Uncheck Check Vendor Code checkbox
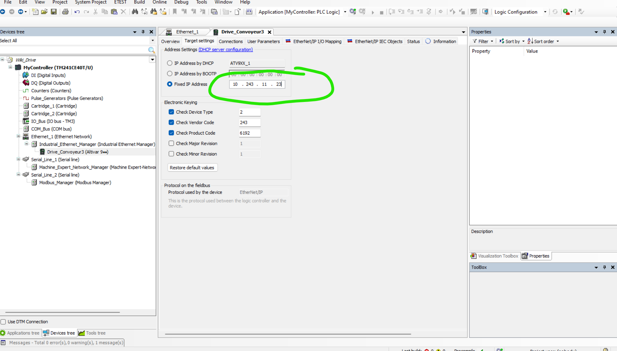 (x=171, y=123)
